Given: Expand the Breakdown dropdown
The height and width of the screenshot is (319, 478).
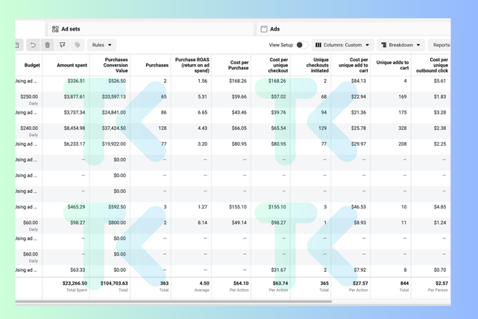Looking at the screenshot, I should pos(401,45).
